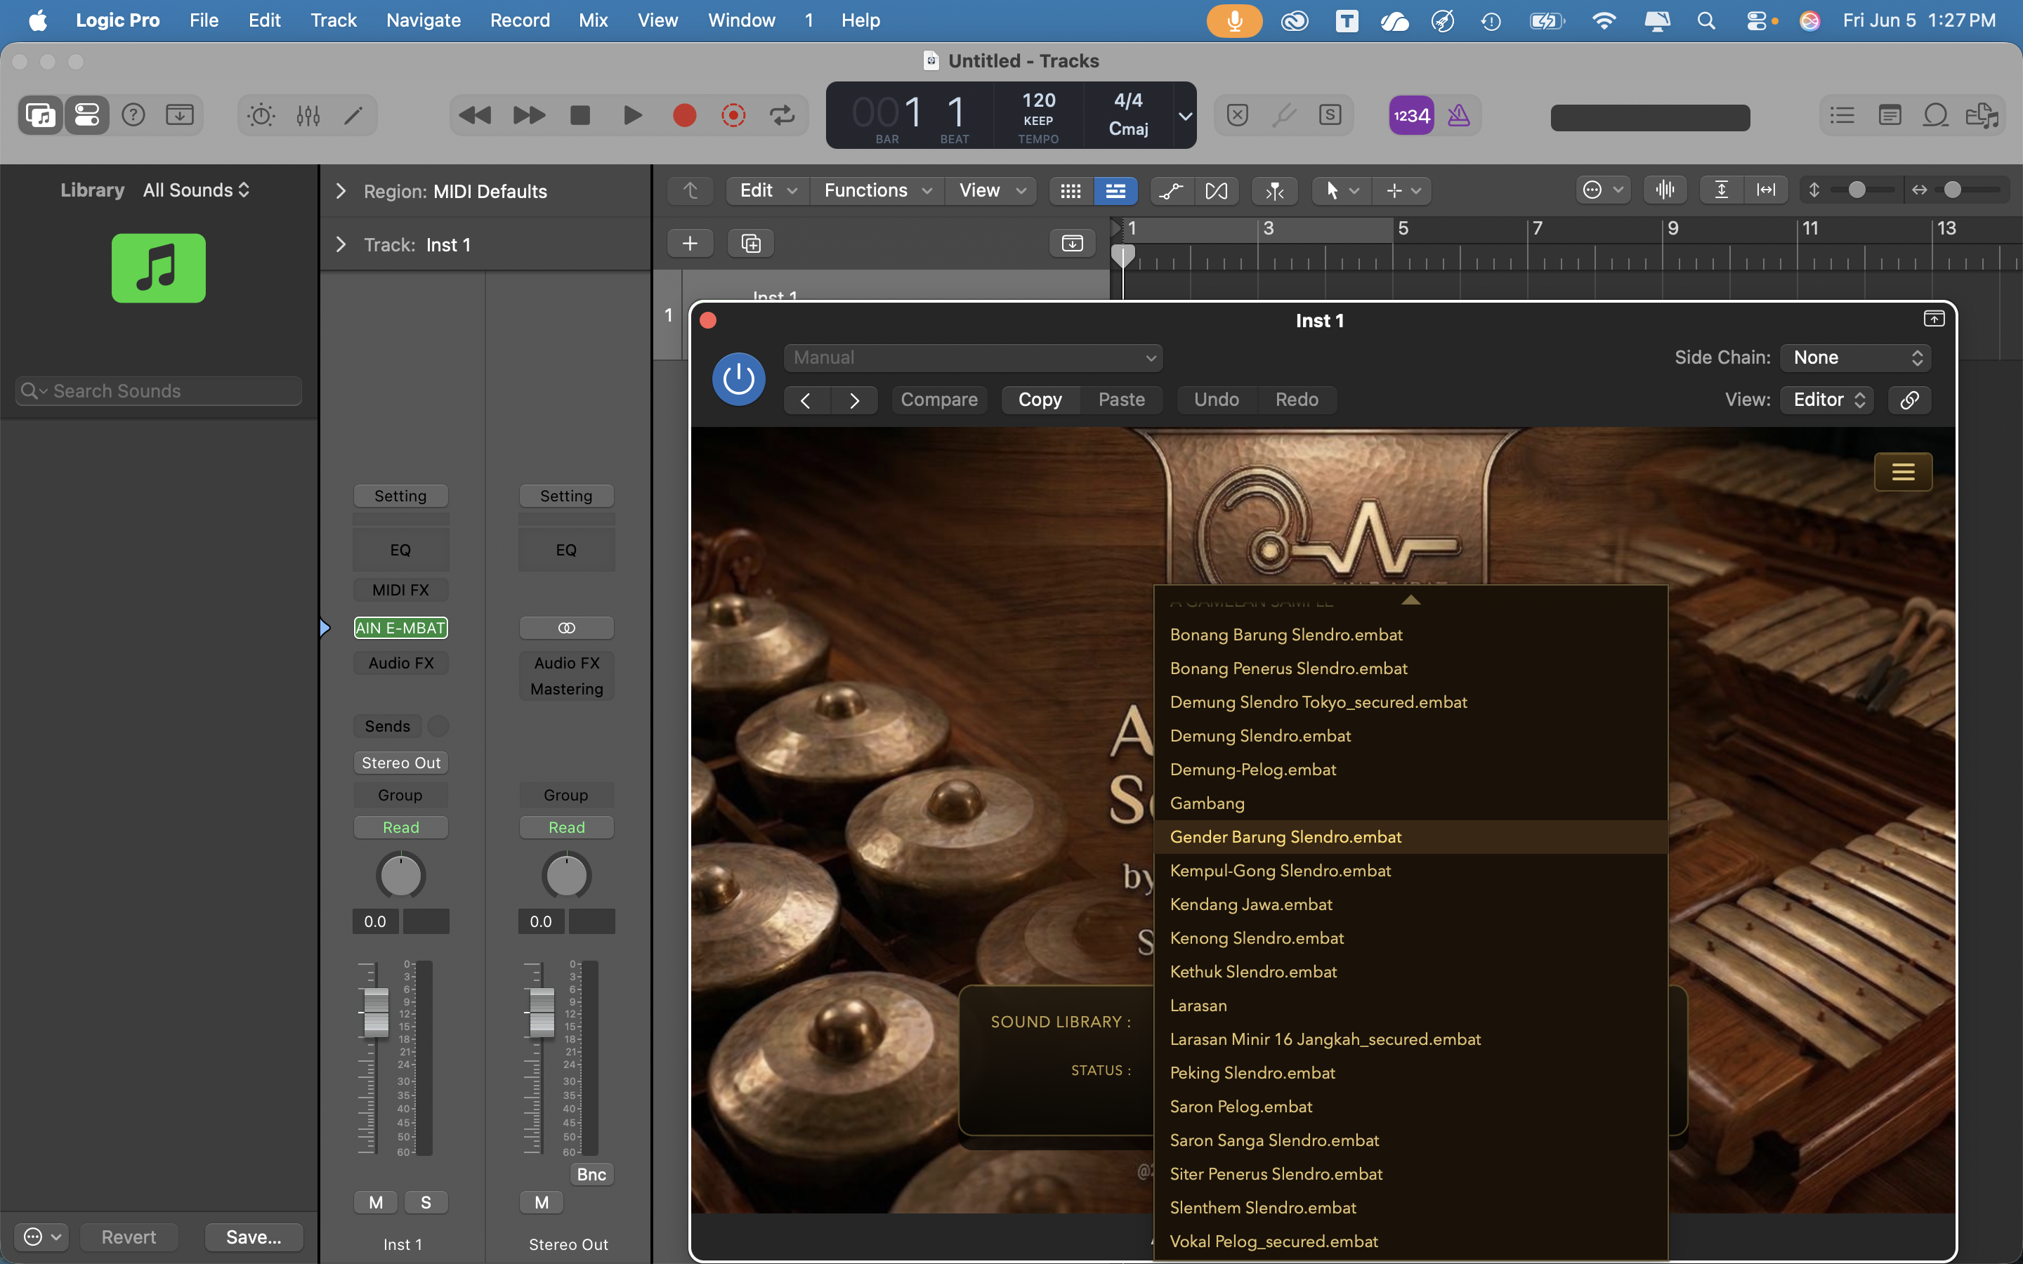Toggle Read automation on Inst 1 strip
The height and width of the screenshot is (1264, 2023).
tap(401, 827)
